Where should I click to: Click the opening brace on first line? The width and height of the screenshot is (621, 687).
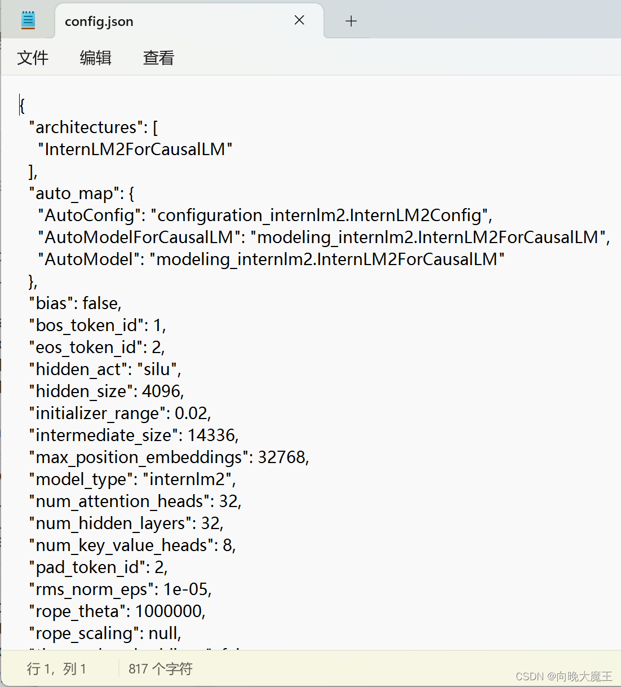[x=22, y=105]
